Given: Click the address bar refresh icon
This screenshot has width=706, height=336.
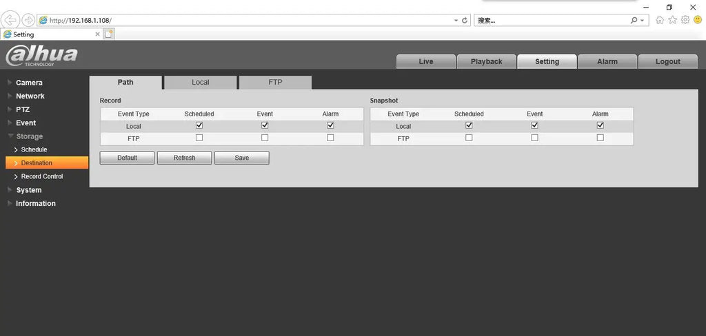Looking at the screenshot, I should pyautogui.click(x=465, y=21).
